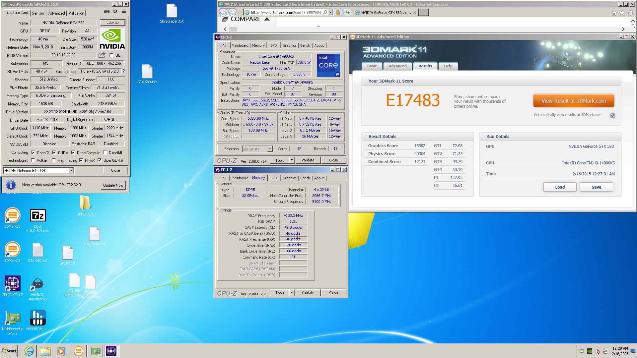Click Validate in the CPU-Z Memory window
Viewport: 637px width, 358px height.
coord(308,293)
